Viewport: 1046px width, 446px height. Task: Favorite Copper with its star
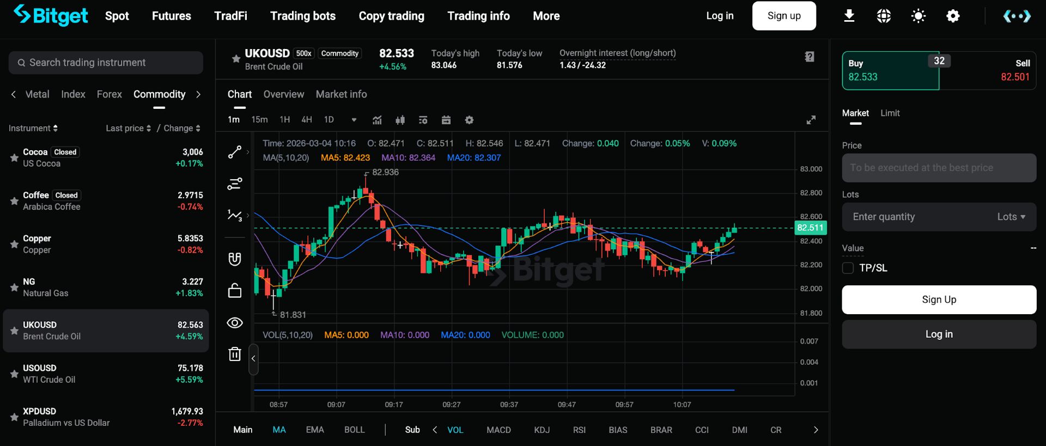pos(14,244)
